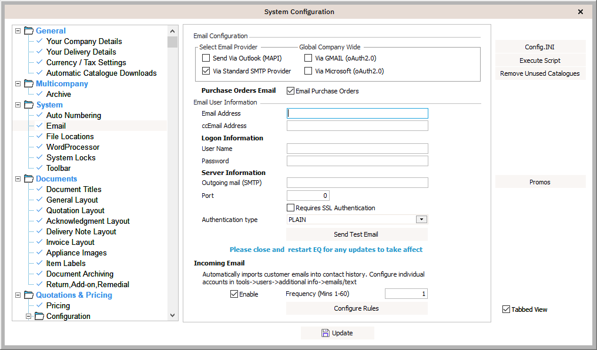Focus the User Name field
The height and width of the screenshot is (350, 597).
[x=357, y=149]
